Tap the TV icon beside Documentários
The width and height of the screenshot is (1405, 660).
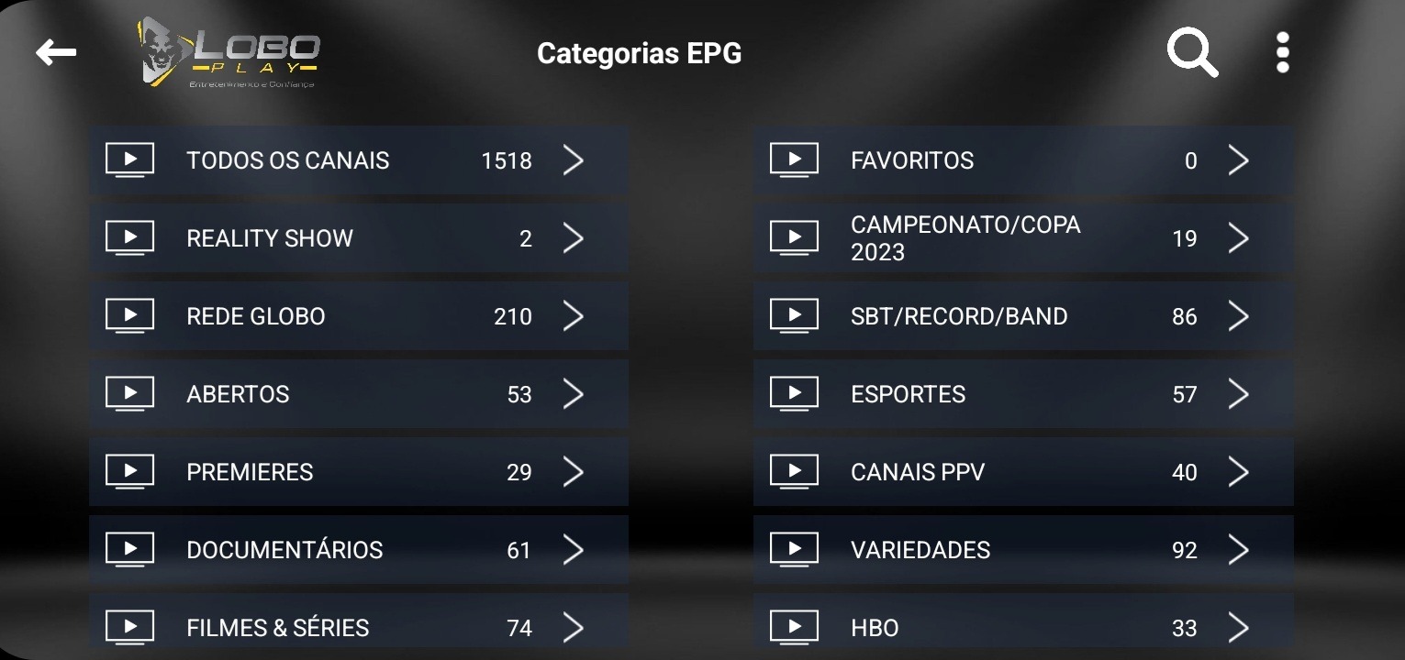129,550
